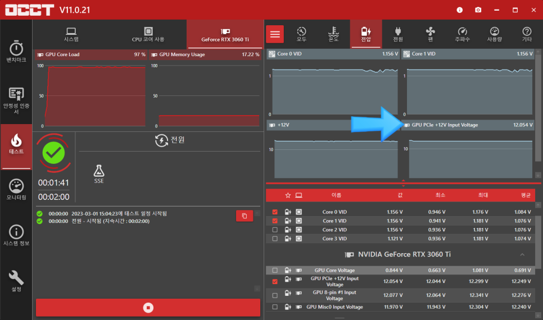Uncheck the Core 1 VID graph checkbox
The height and width of the screenshot is (320, 543).
[x=275, y=221]
